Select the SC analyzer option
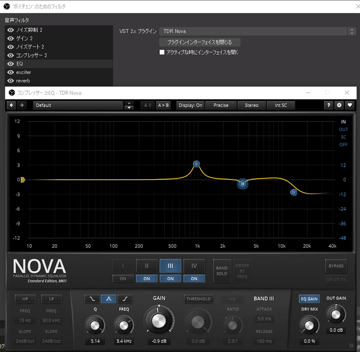The height and width of the screenshot is (352, 360). click(x=343, y=137)
